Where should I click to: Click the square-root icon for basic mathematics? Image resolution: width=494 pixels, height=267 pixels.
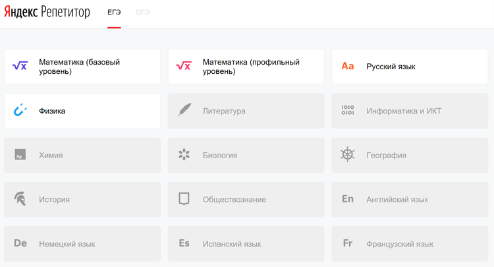pos(20,66)
